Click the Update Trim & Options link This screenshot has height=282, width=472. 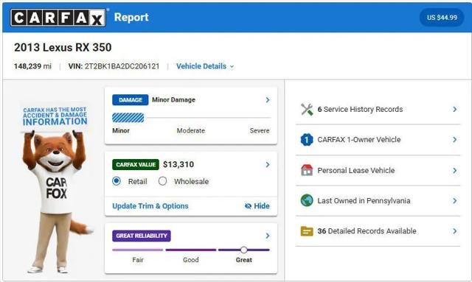pyautogui.click(x=150, y=206)
